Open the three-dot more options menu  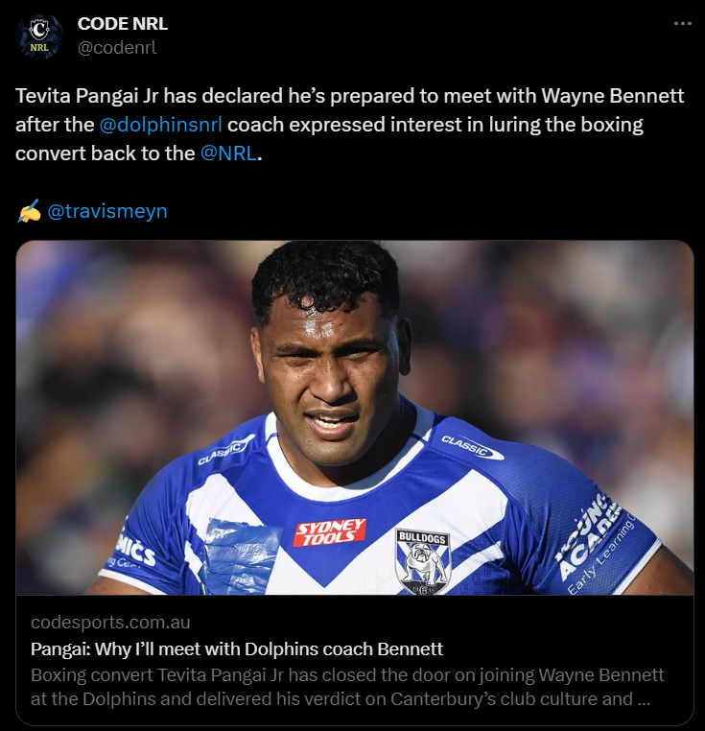click(x=683, y=23)
